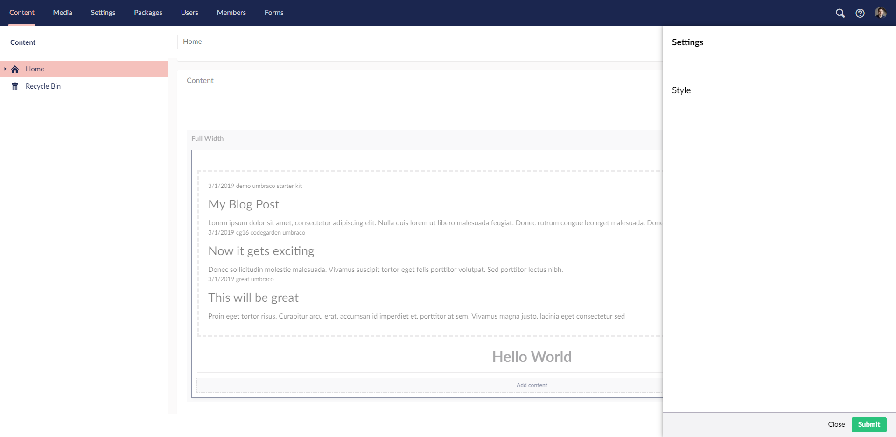Image resolution: width=896 pixels, height=437 pixels.
Task: Submit the grid settings
Action: click(868, 424)
